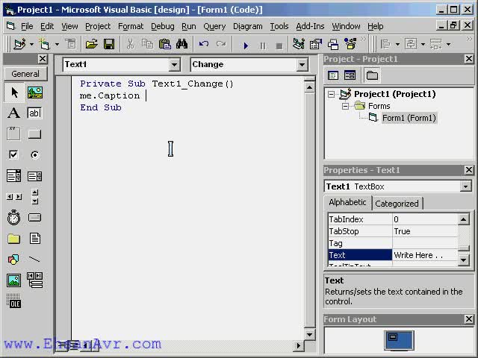478x358 pixels.
Task: Save the project with floppy icon
Action: click(x=109, y=45)
